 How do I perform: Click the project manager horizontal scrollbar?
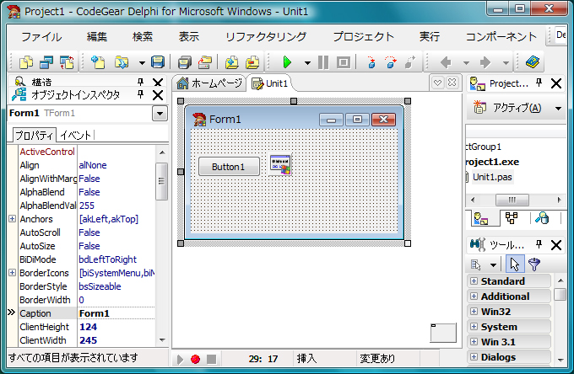point(516,200)
